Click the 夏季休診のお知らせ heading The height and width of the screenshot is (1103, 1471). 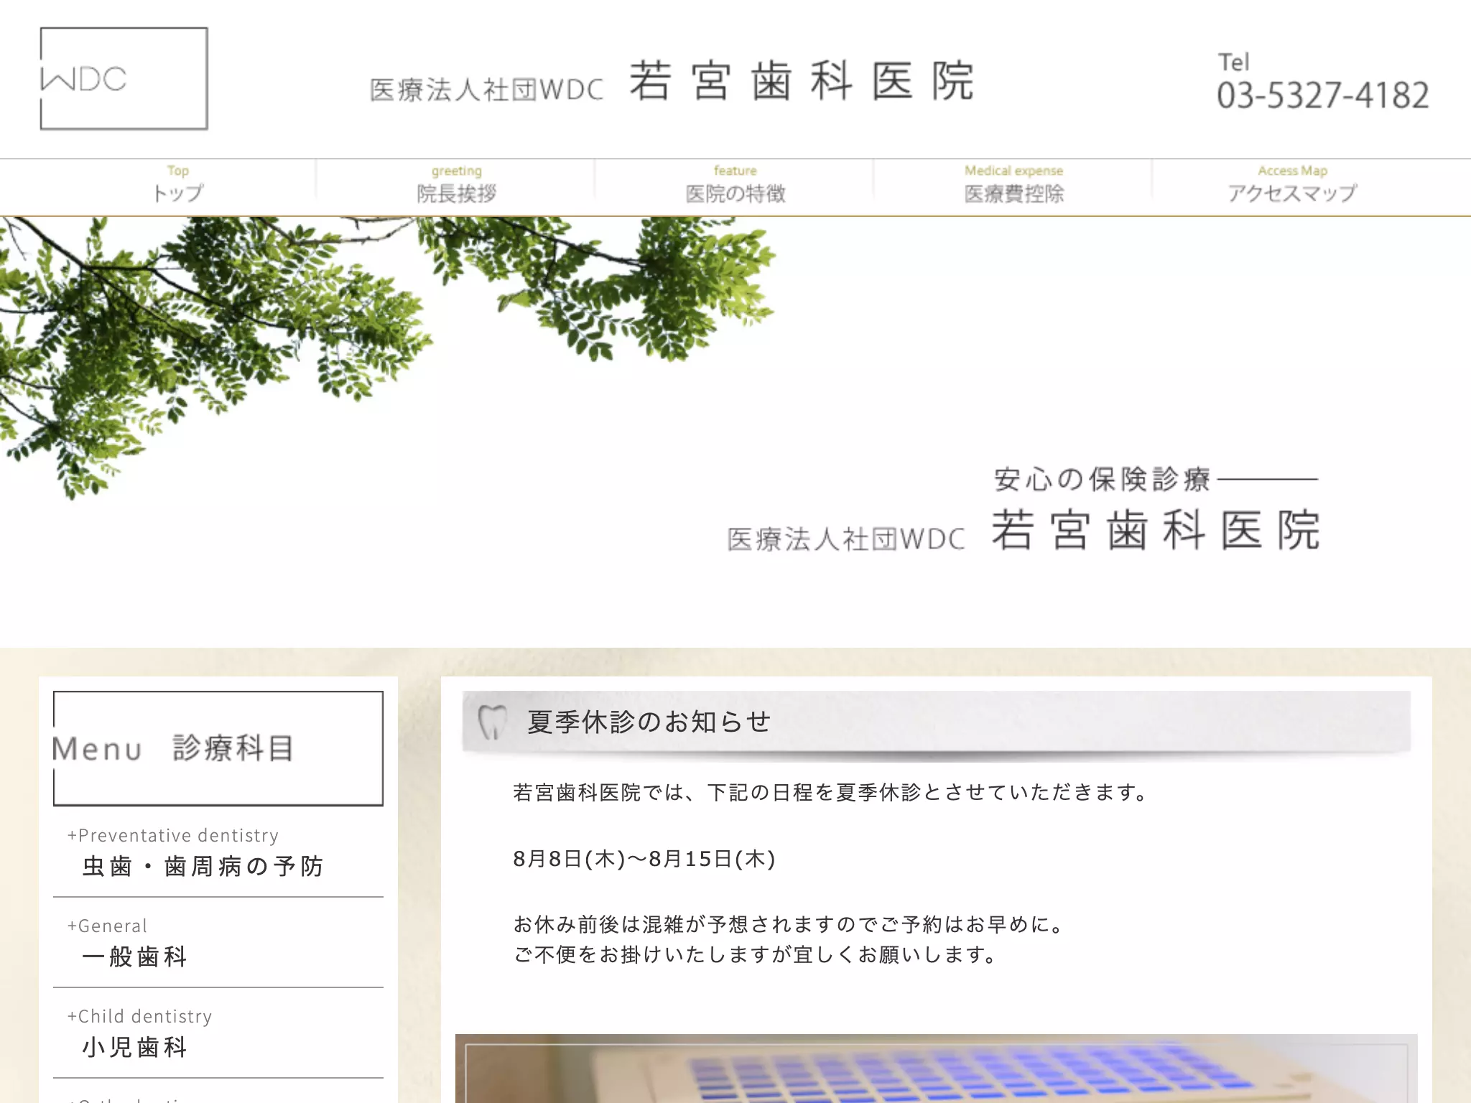tap(649, 722)
